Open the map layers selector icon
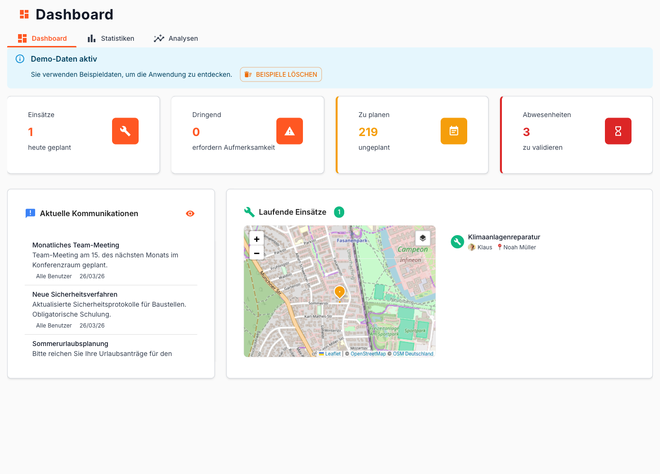Screen dimensions: 660x474 click(422, 238)
